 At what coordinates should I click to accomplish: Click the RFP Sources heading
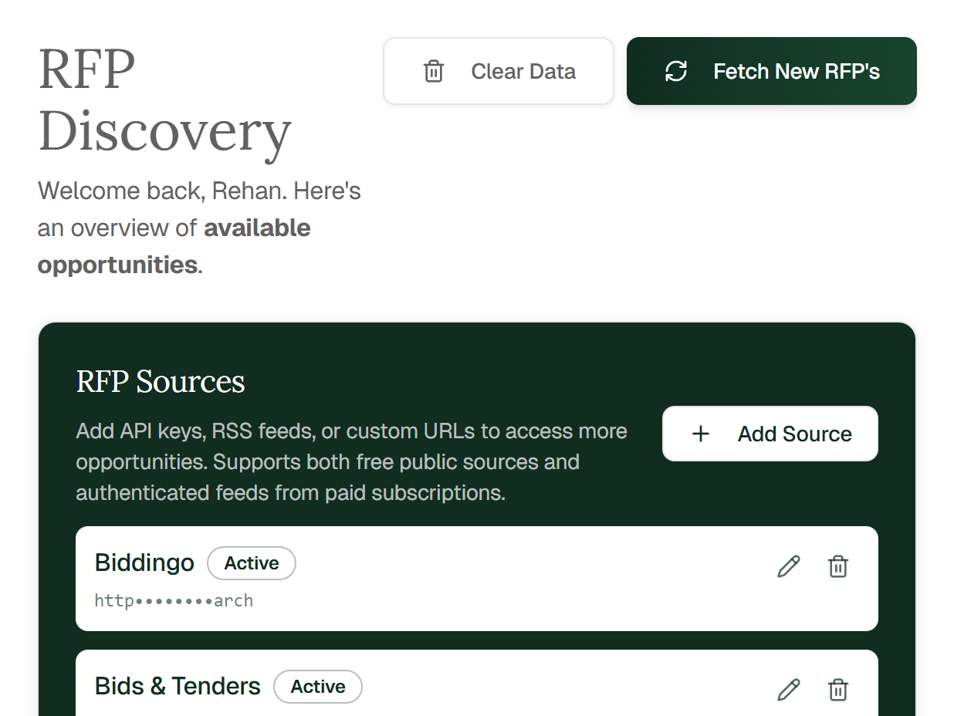coord(161,381)
